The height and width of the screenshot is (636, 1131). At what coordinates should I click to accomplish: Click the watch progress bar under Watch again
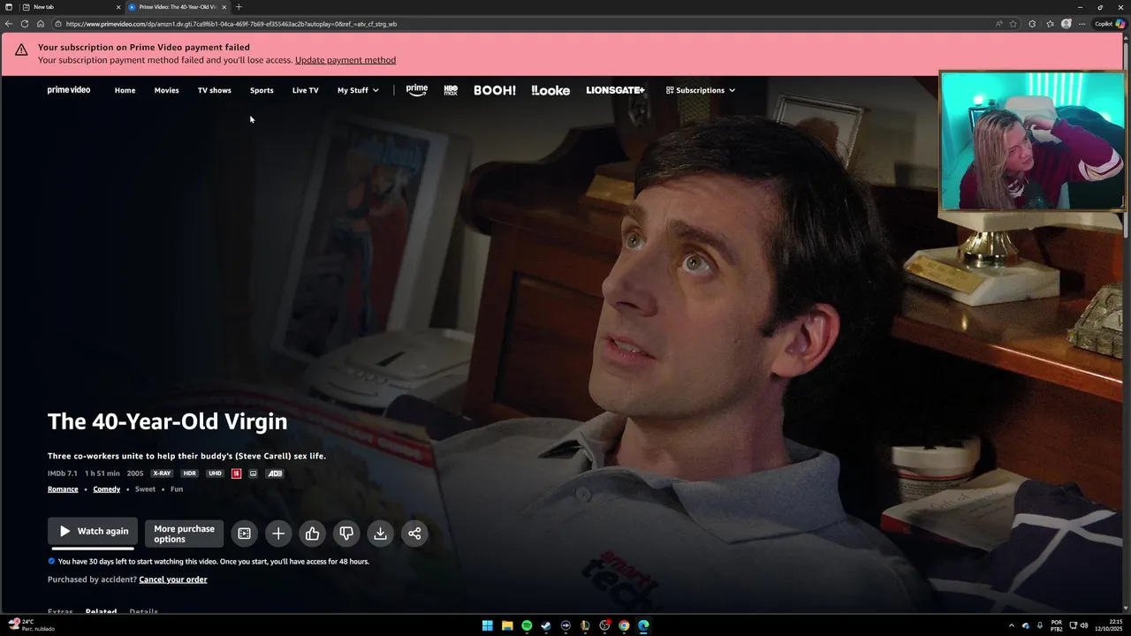(93, 549)
